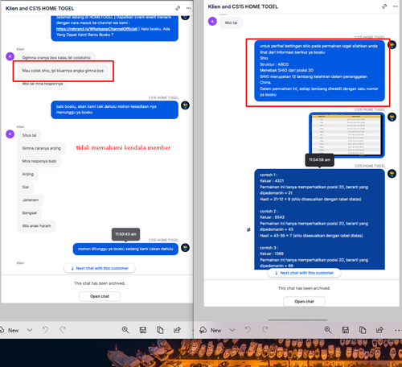
Task: Click 'Open chat' button in the right window
Action: pos(304,302)
